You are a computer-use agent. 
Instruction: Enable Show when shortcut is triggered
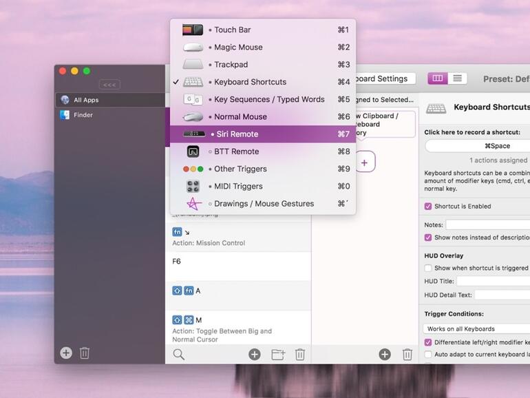(428, 268)
